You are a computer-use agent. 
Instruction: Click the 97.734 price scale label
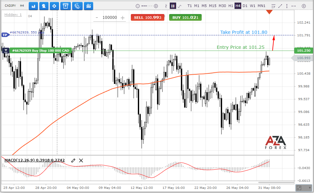click(303, 150)
